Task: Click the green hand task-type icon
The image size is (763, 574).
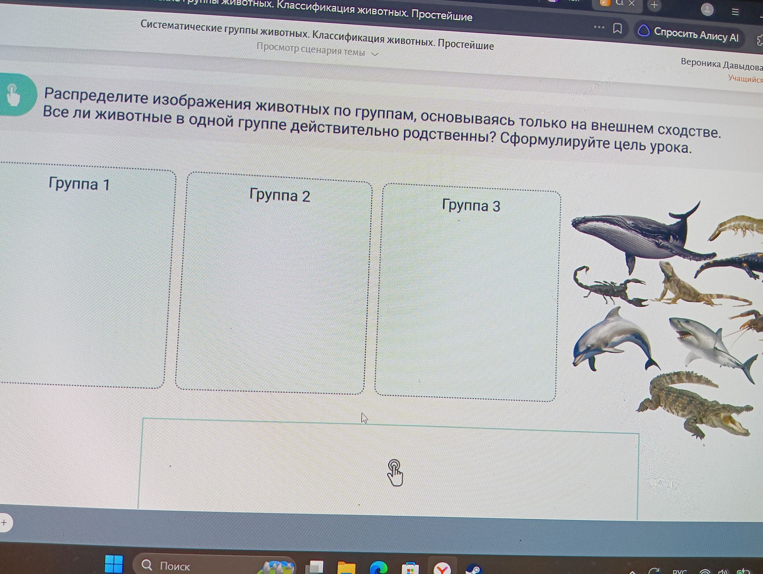Action: pyautogui.click(x=15, y=95)
